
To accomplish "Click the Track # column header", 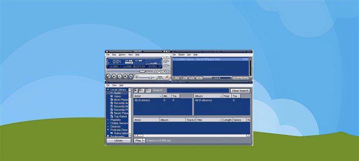I will click(191, 120).
